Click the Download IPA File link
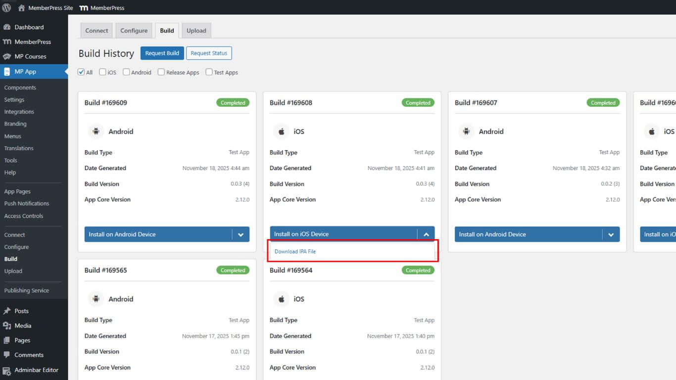Viewport: 676px width, 380px height. tap(295, 252)
